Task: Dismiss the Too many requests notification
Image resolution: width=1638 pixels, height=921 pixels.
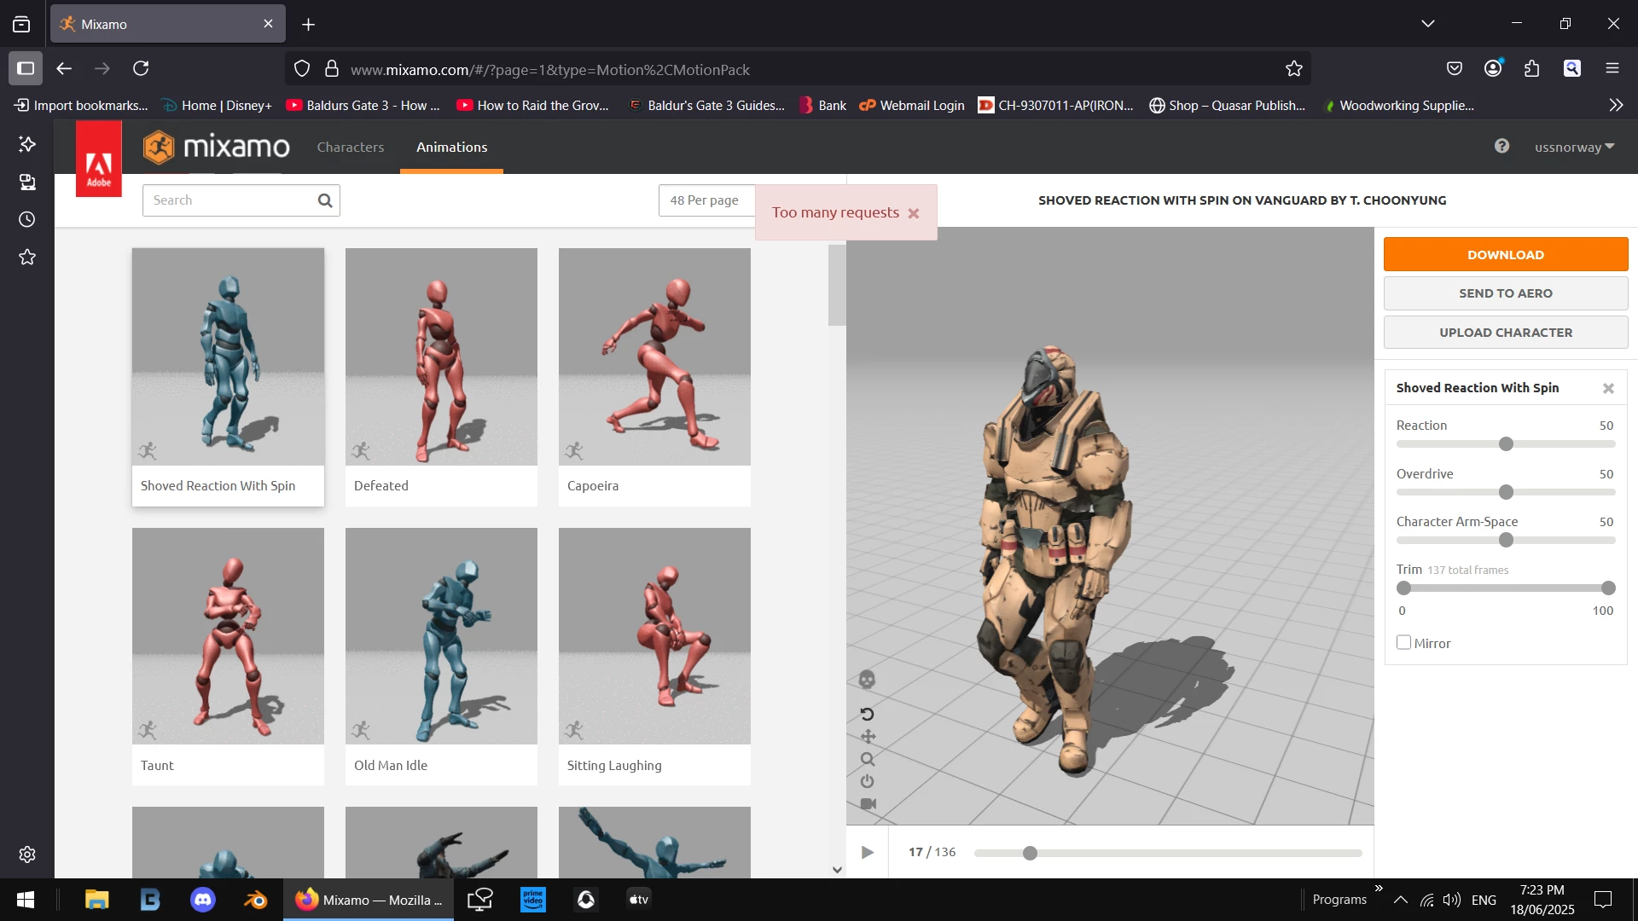Action: 914,213
